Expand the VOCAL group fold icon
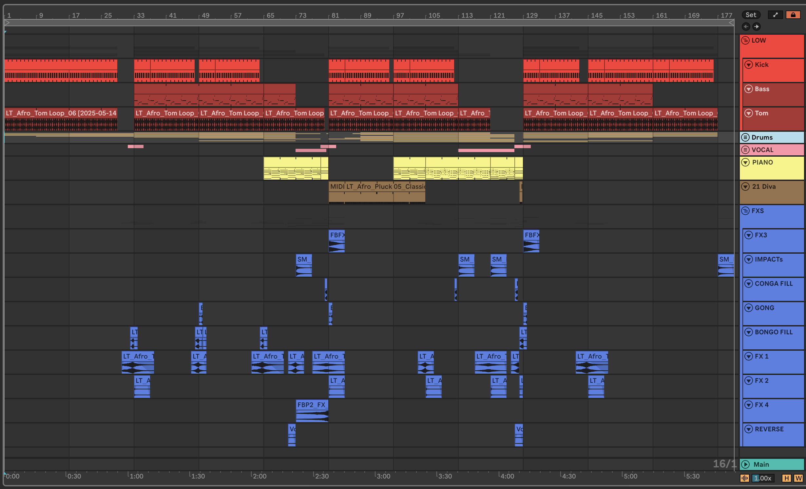The width and height of the screenshot is (806, 489). point(745,150)
